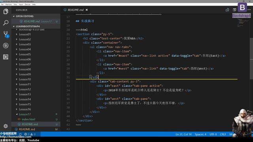Open the Debug view icon
This screenshot has width=253, height=142.
click(x=6, y=46)
